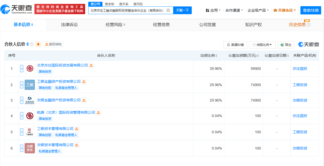The width and height of the screenshot is (324, 166).
Task: Click the 股权结构 button
Action: (x=53, y=44)
